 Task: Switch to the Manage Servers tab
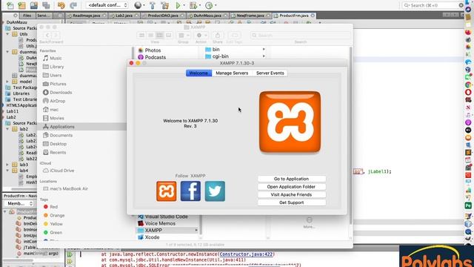click(x=232, y=73)
